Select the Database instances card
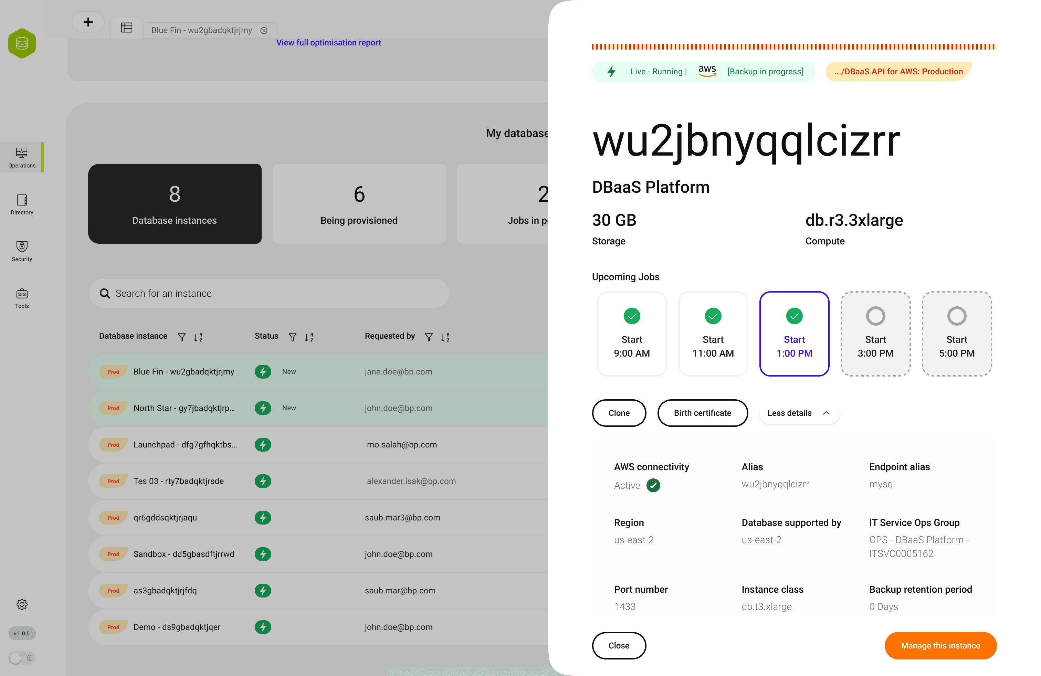Viewport: 1041px width, 676px height. pyautogui.click(x=175, y=203)
